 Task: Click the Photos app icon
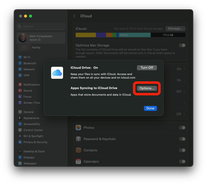[78, 128]
